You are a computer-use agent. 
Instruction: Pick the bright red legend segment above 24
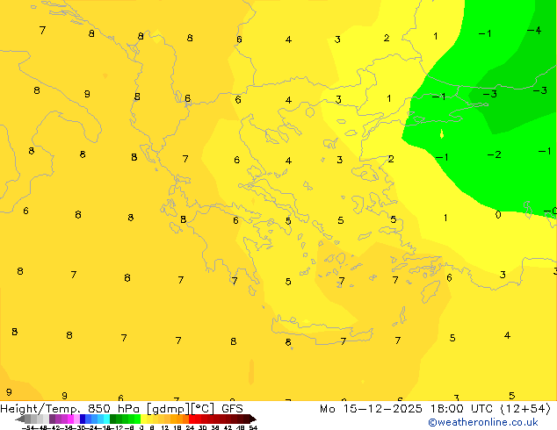coord(192,419)
